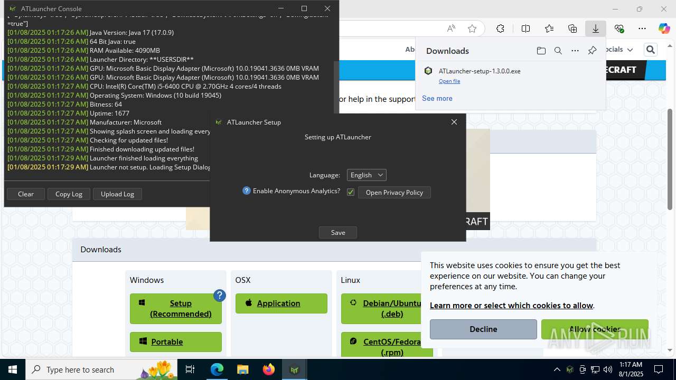Click Save in ATLauncher Setup

tap(338, 232)
